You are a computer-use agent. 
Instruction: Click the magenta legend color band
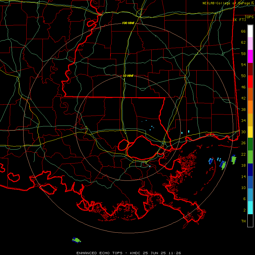coord(250,56)
